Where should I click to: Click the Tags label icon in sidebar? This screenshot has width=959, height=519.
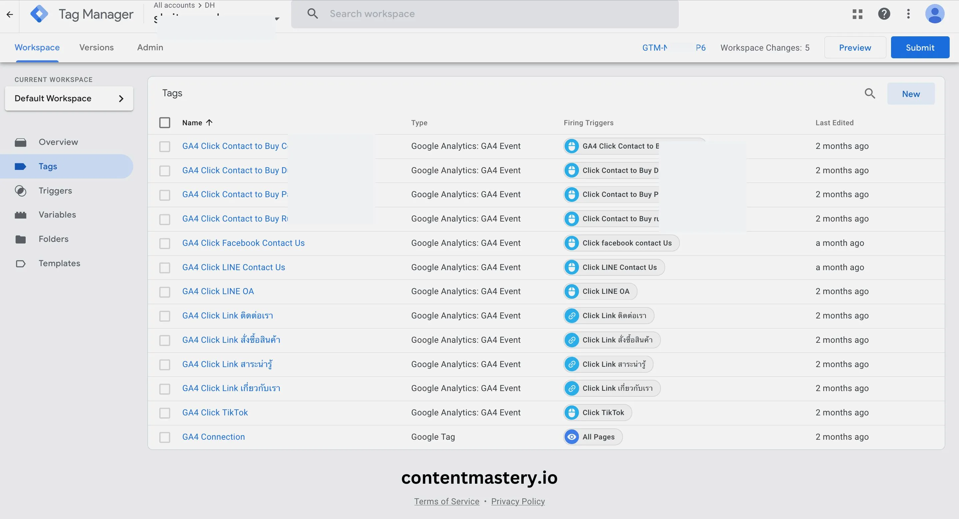[x=20, y=167]
